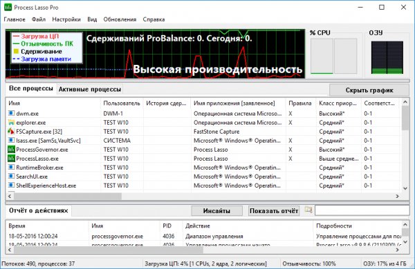Click the yellow Сдерживание legend swatch
The image size is (415, 269).
tap(16, 51)
